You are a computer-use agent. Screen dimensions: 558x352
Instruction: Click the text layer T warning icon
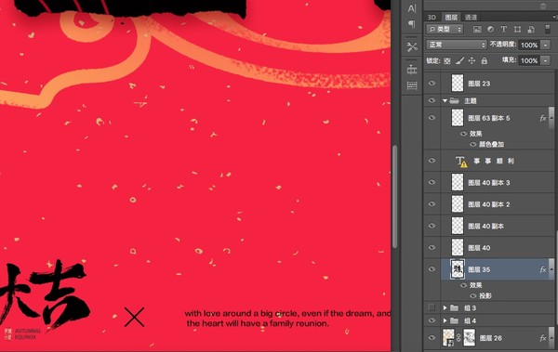(x=461, y=162)
